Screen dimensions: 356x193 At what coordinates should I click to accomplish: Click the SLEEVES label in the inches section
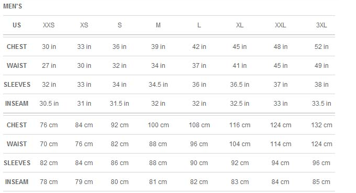[17, 85]
